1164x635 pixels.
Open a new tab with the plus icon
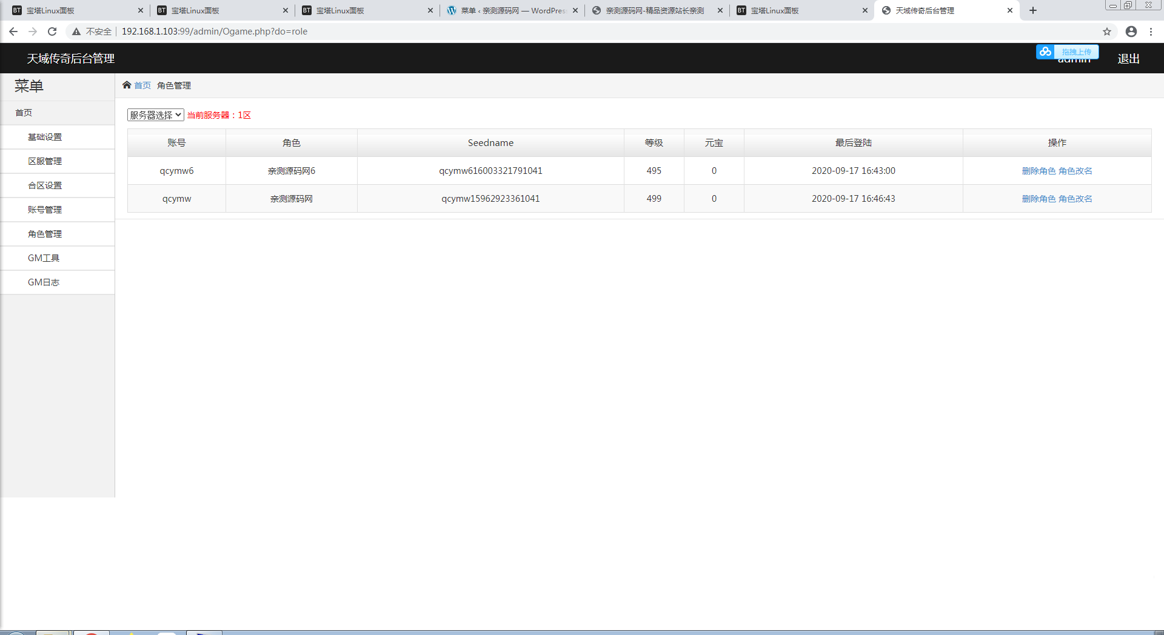click(x=1033, y=10)
